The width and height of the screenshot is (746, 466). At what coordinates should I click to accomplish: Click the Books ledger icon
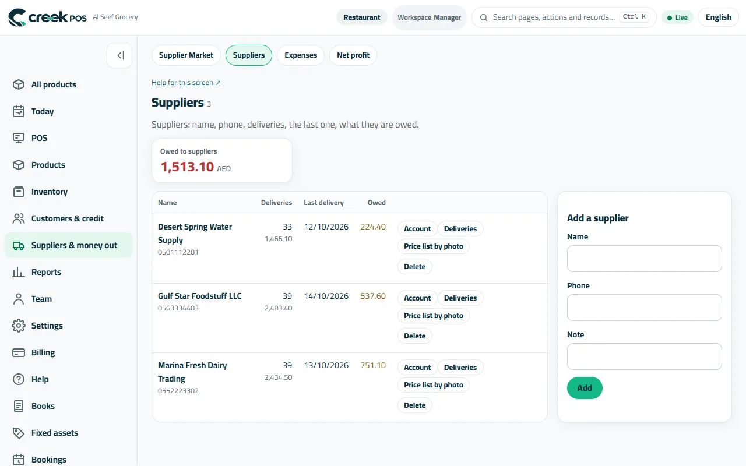click(19, 406)
